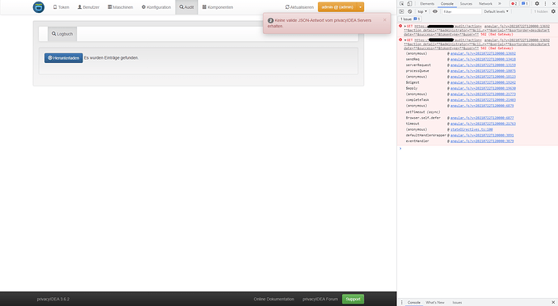558x306 pixels.
Task: Click the blue message count badge
Action: point(525,3)
